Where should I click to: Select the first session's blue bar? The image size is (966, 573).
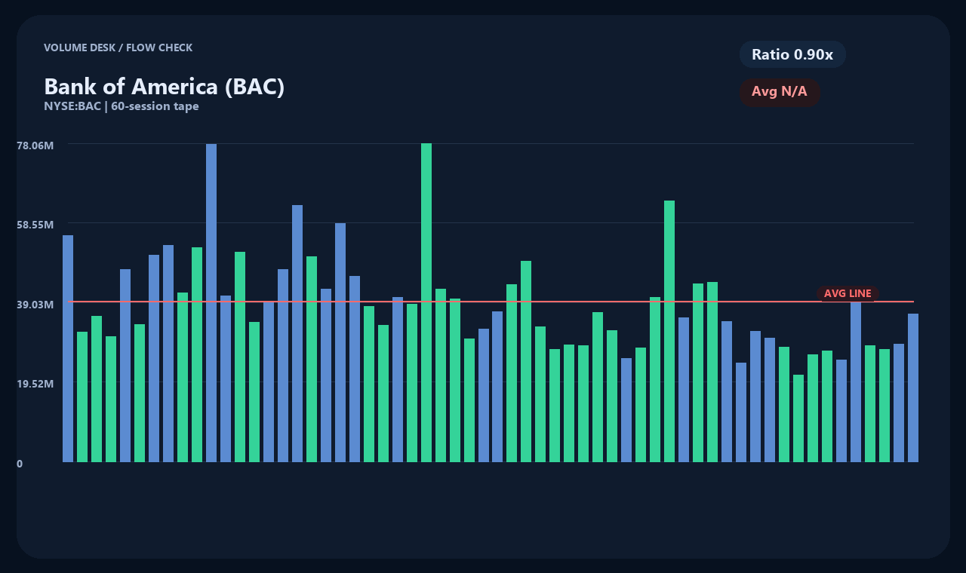[68, 348]
